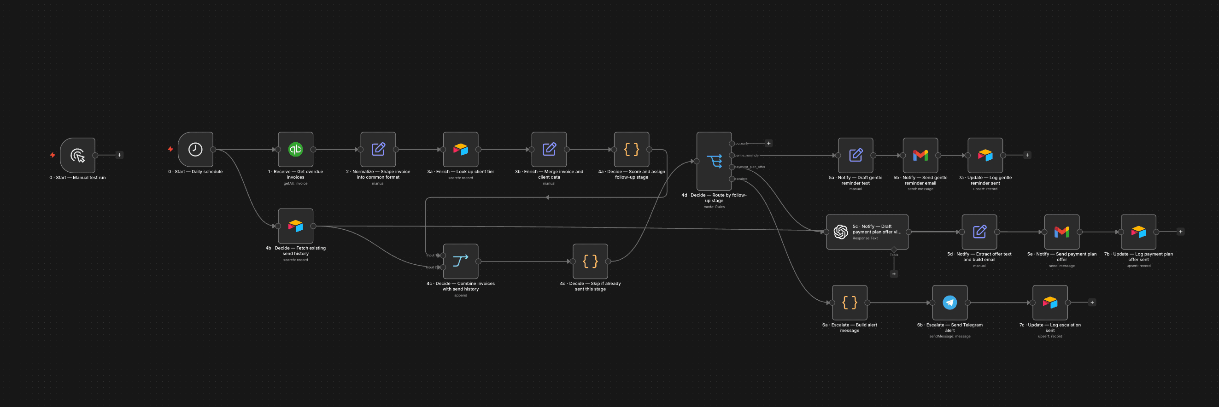Open Gmail Send gentle reminder email node
Screen dimensions: 1219x407
tap(920, 155)
